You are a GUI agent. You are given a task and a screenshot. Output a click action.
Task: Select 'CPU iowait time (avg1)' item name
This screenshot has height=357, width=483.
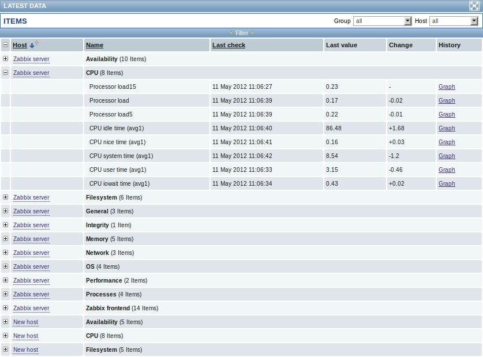(119, 184)
